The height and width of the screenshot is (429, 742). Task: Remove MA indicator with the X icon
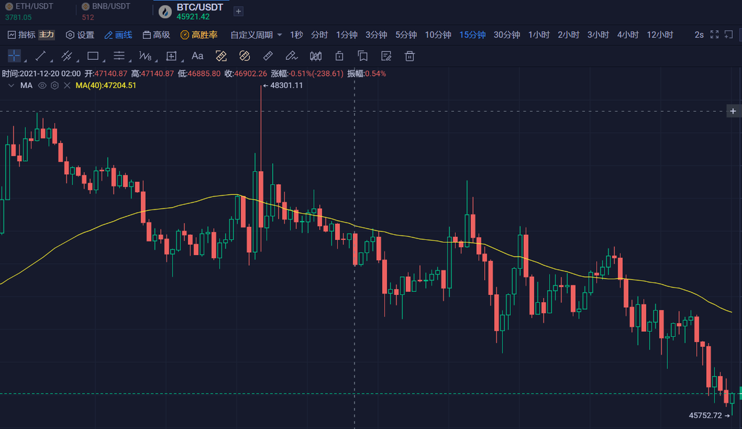66,85
